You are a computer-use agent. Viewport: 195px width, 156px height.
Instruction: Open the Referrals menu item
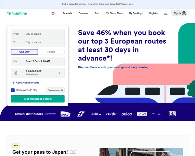pyautogui.click(x=67, y=13)
